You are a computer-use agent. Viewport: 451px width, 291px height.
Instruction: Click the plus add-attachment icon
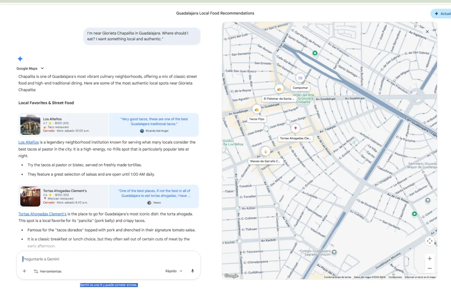[24, 271]
